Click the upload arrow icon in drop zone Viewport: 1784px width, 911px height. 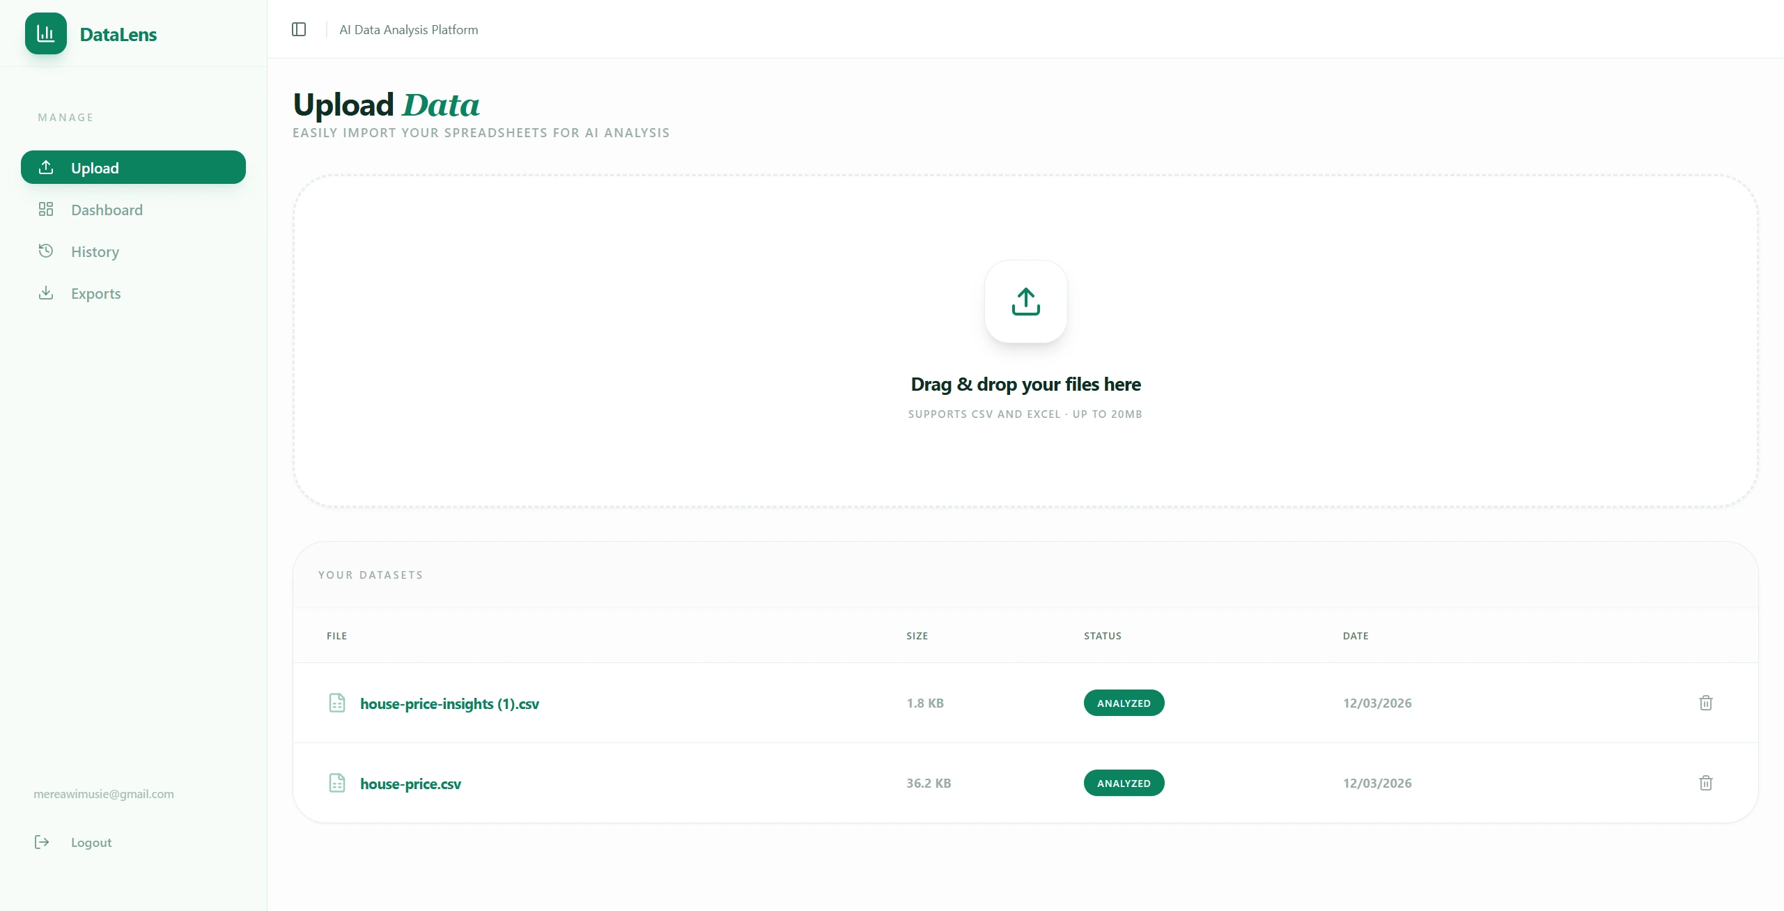(1025, 302)
